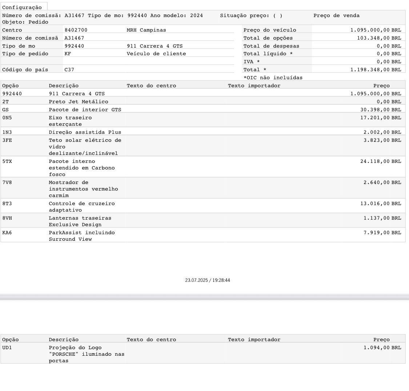Select the price '13.016,00 BRL'
Viewport: 409px width, 391px height.
click(x=381, y=203)
